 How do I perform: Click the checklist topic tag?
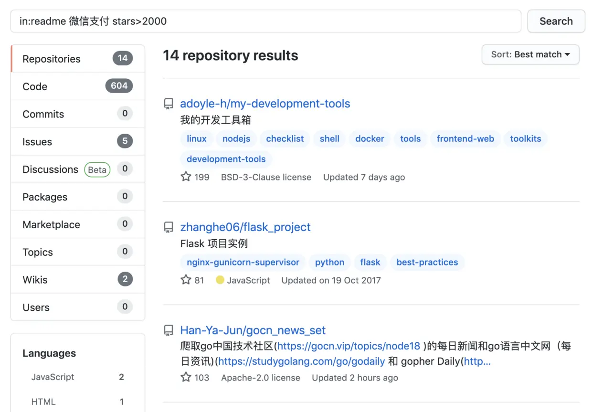(285, 139)
